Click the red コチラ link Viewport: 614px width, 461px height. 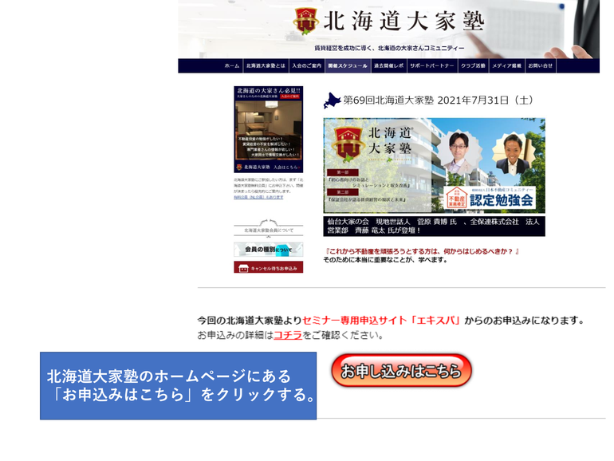[287, 335]
